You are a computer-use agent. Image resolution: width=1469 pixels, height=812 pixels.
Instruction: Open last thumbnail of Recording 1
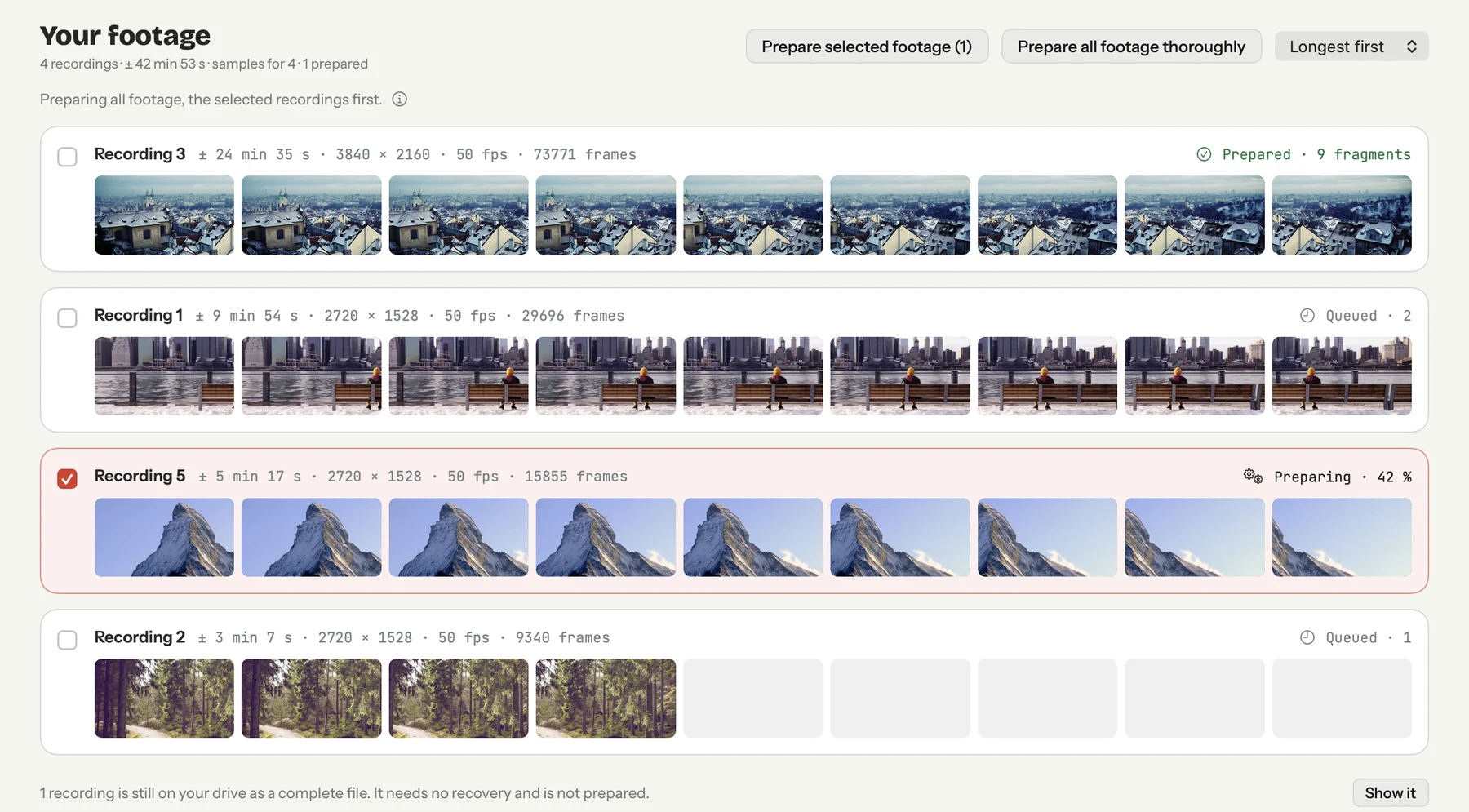point(1342,376)
